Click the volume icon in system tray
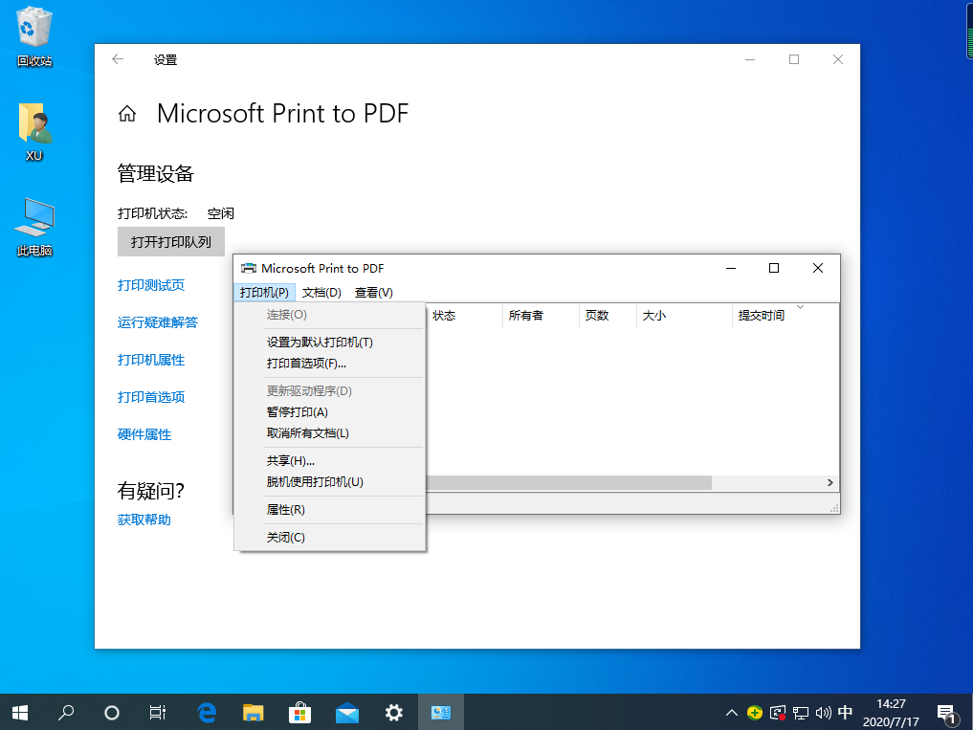The height and width of the screenshot is (730, 973). (x=823, y=713)
